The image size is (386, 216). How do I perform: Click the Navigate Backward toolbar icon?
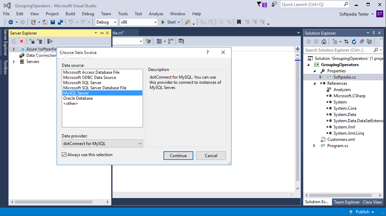tap(11, 22)
